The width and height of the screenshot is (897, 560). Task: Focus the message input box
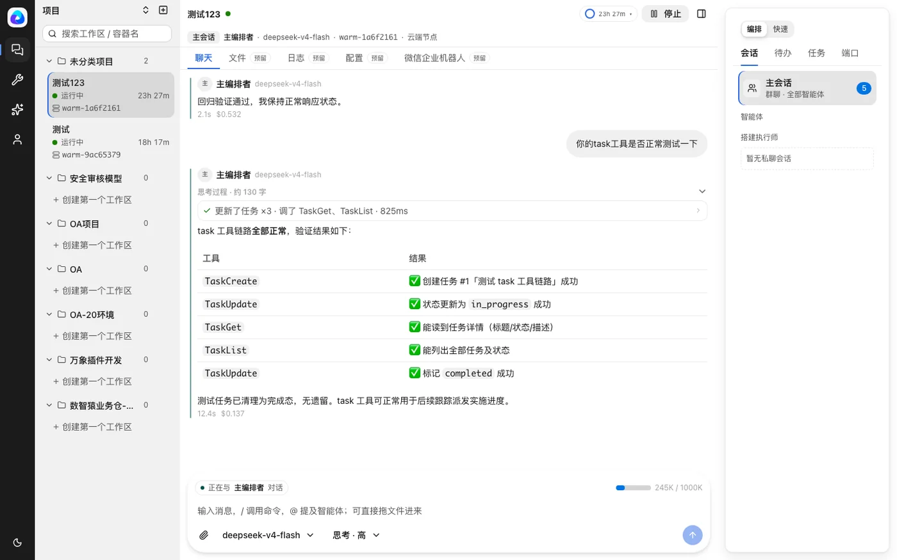coord(448,511)
